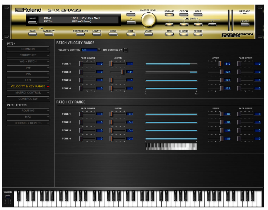The image size is (268, 210).
Task: Open the CONTROL SW page
Action: coord(28,99)
